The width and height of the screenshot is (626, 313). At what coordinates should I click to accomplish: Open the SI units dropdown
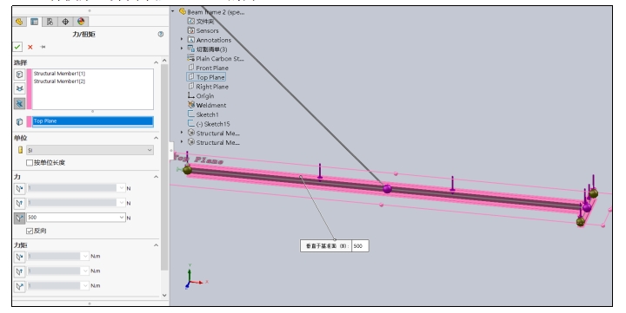coord(90,150)
